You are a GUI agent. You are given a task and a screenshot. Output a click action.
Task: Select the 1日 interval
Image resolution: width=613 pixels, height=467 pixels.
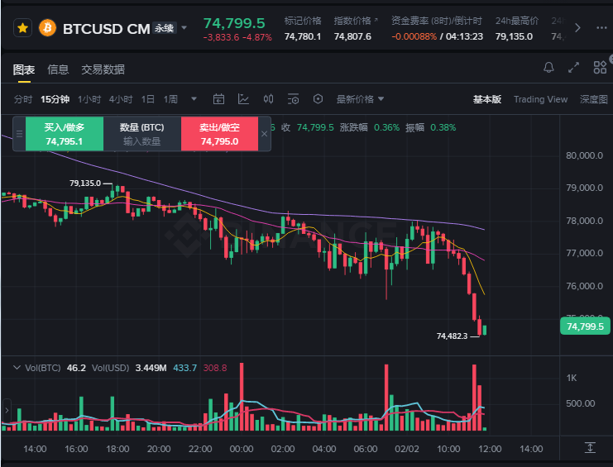[148, 99]
